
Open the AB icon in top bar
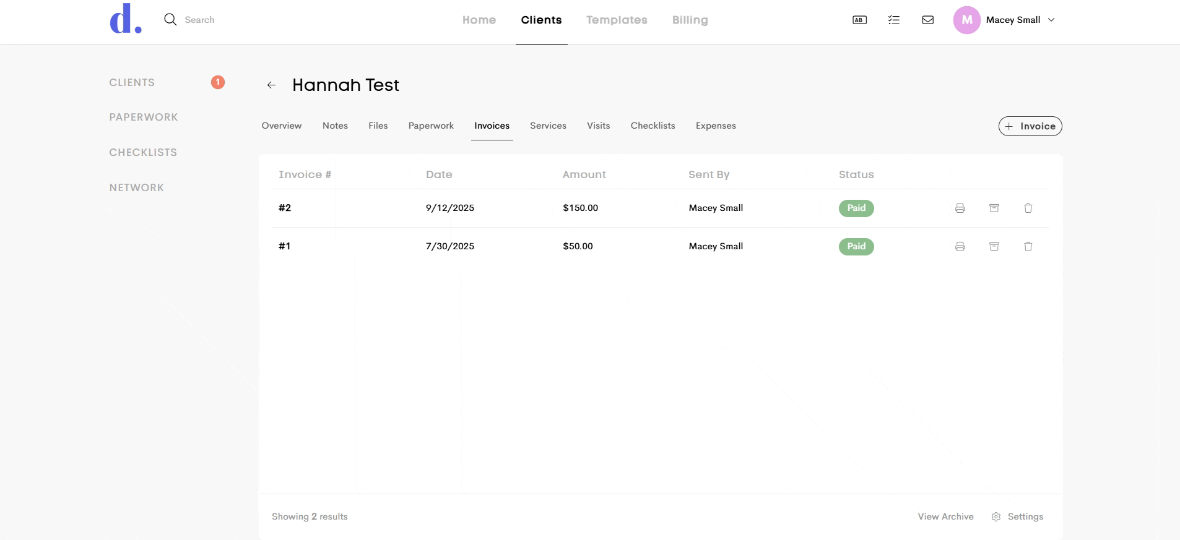tap(859, 20)
